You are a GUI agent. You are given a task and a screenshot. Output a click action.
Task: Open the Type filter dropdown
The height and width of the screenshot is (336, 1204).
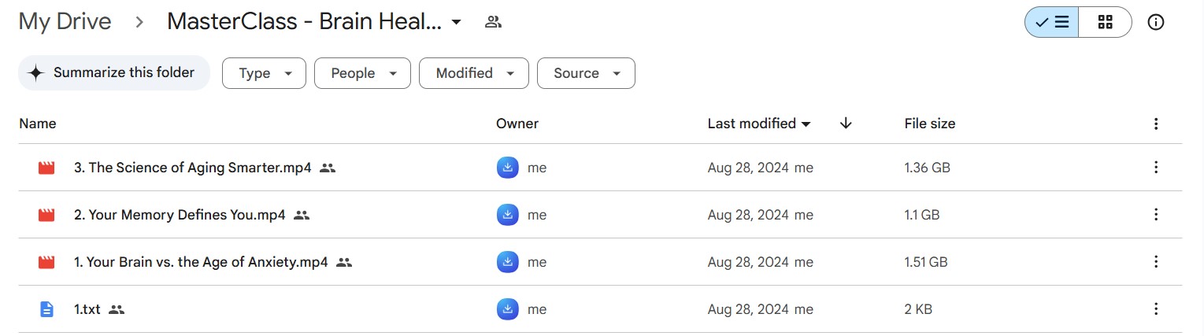pos(265,73)
